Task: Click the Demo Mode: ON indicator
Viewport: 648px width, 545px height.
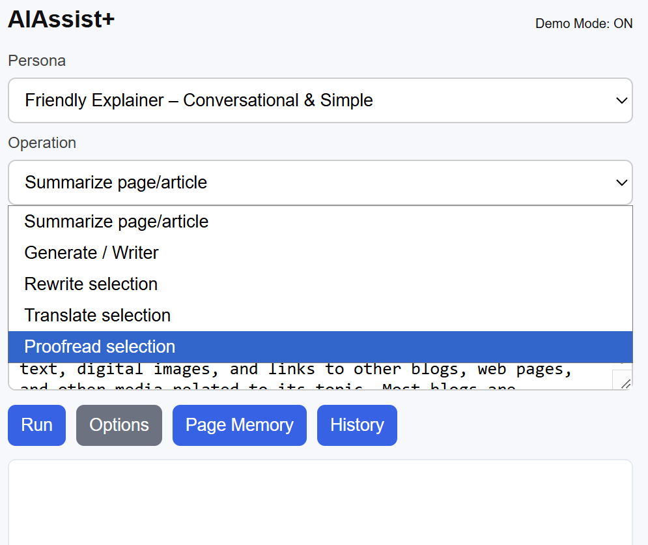Action: click(x=584, y=23)
